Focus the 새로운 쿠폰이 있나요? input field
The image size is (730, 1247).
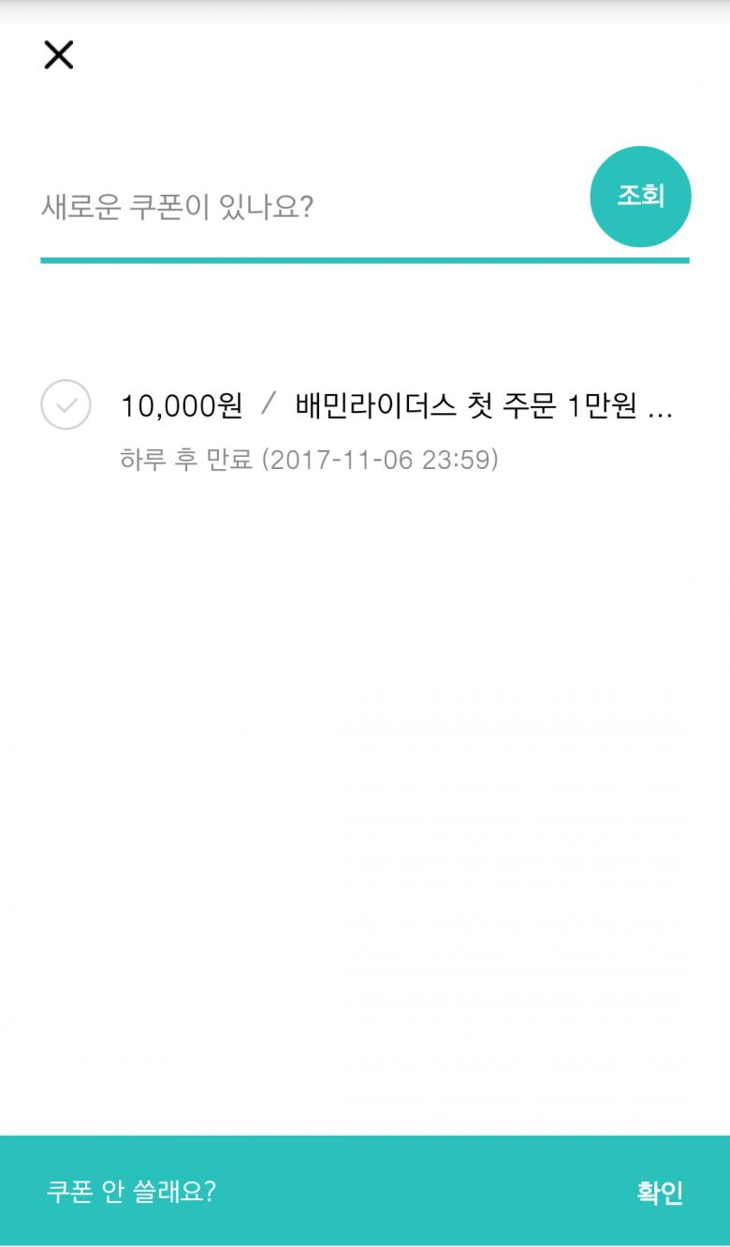point(309,207)
